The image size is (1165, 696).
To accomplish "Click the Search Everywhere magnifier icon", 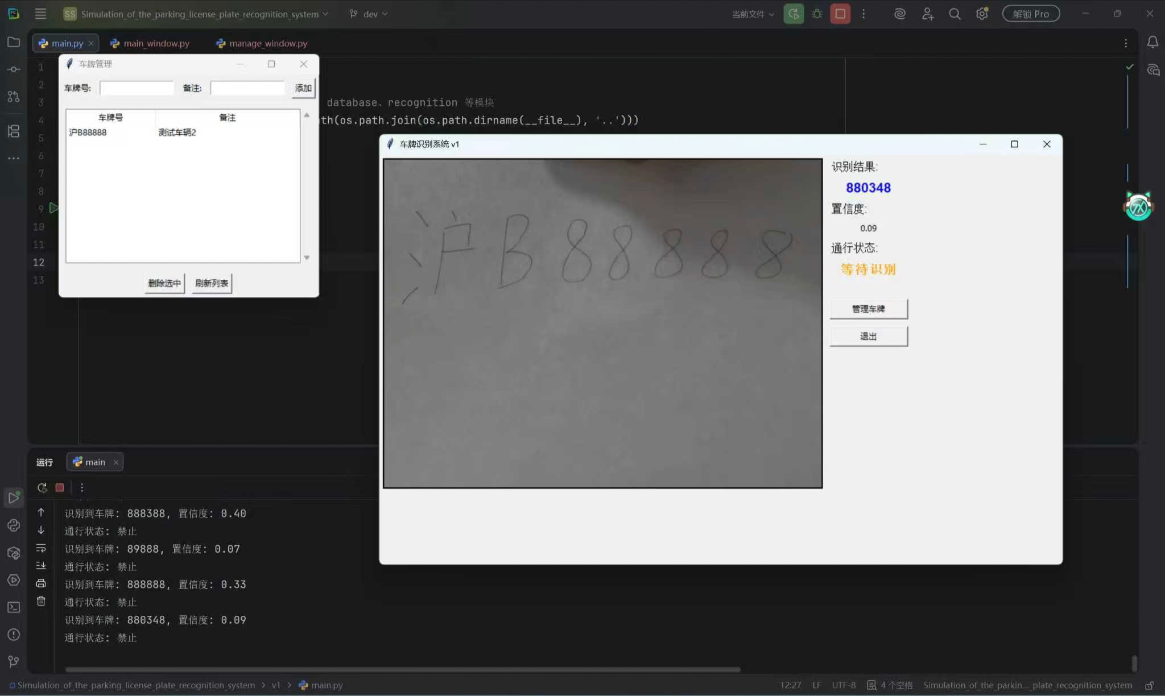I will (955, 14).
